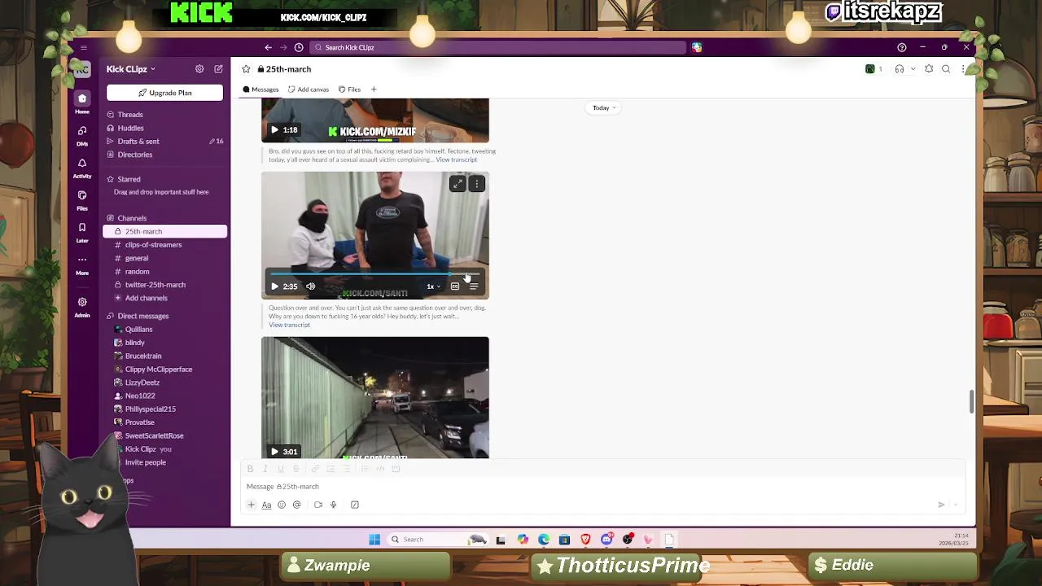This screenshot has height=586, width=1042.
Task: Open Home in the Slack sidebar
Action: tap(82, 103)
